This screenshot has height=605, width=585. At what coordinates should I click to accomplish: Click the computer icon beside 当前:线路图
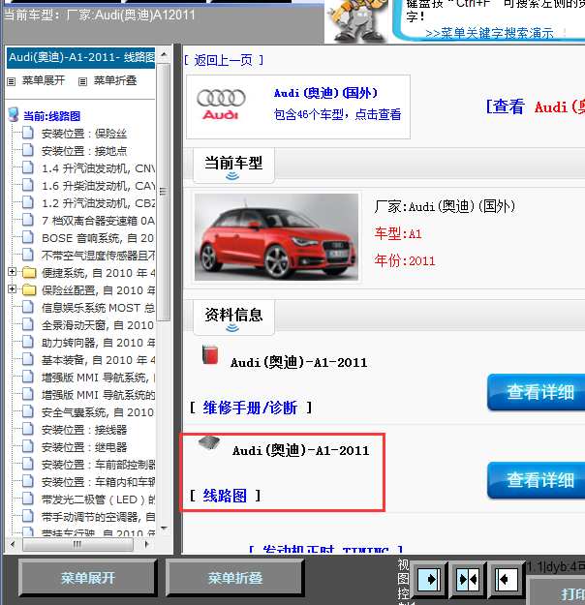[x=14, y=114]
